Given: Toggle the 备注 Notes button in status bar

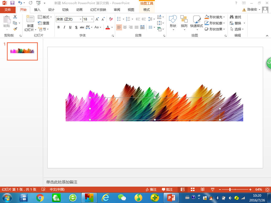Looking at the screenshot, I should (x=151, y=189).
